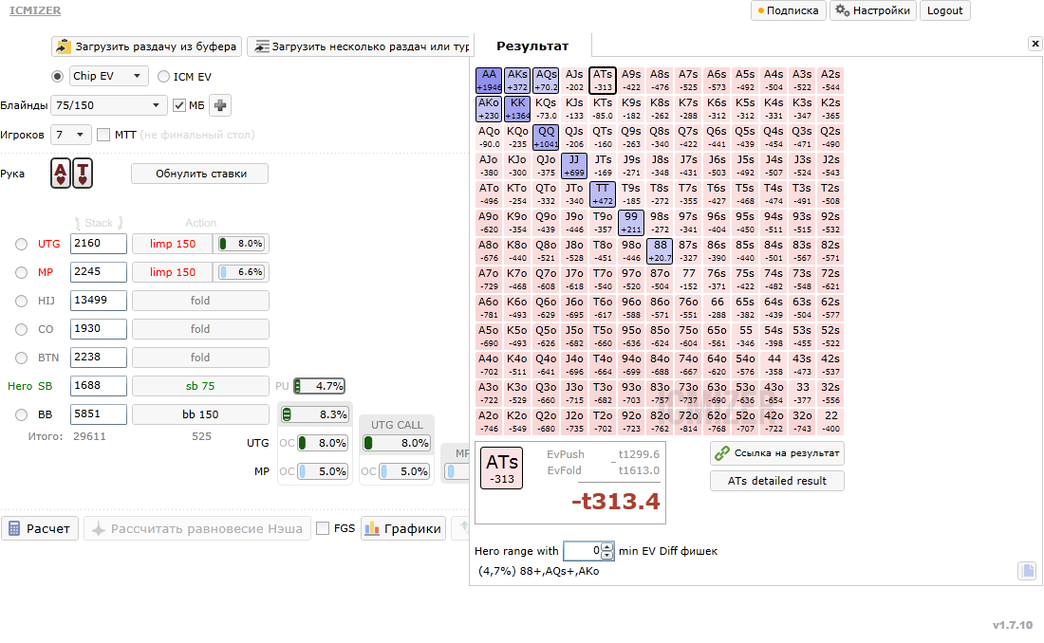Open the blinds 75/150 dropdown
Image resolution: width=1044 pixels, height=643 pixels.
point(109,105)
